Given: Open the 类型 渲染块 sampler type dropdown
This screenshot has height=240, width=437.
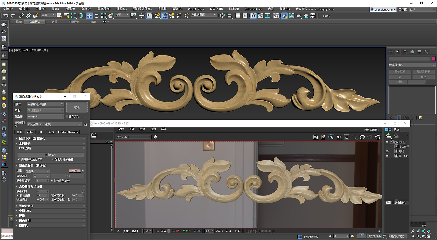Looking at the screenshot, I should pos(37,171).
